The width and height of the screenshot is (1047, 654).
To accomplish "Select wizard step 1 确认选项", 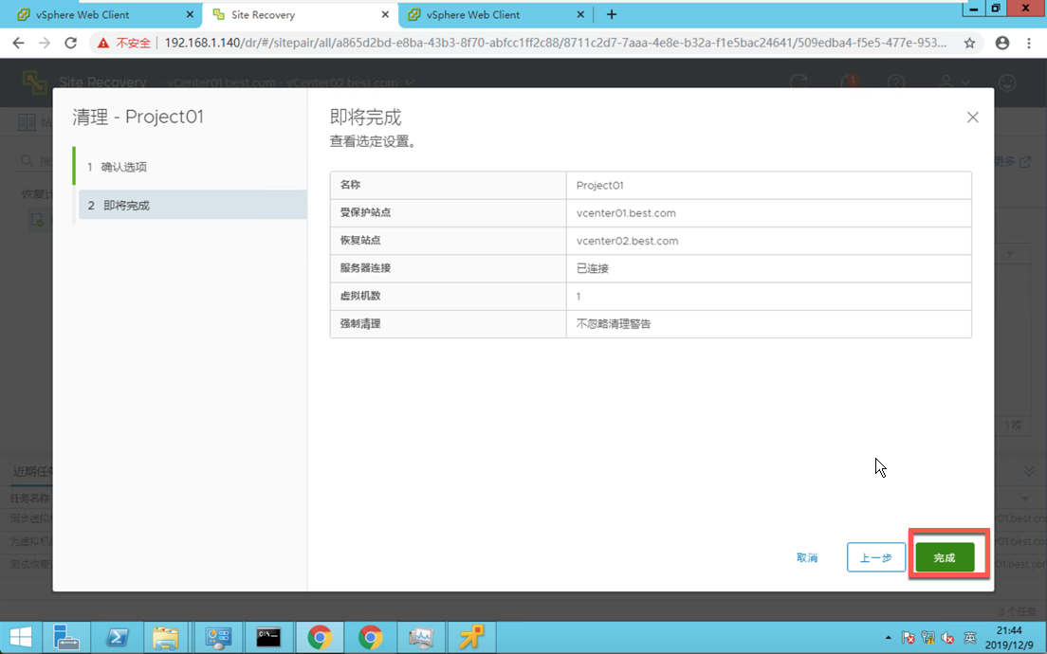I will pos(191,167).
